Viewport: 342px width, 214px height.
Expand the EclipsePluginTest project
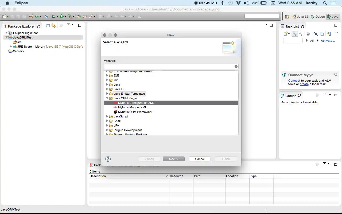point(7,33)
